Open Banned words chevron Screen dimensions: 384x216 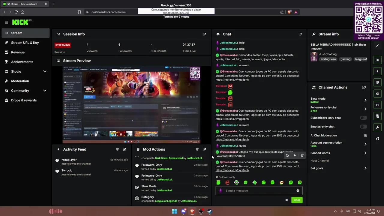pyautogui.click(x=365, y=153)
